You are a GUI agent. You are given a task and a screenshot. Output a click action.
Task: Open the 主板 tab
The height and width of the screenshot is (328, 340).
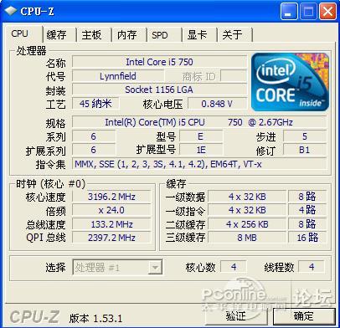[91, 35]
